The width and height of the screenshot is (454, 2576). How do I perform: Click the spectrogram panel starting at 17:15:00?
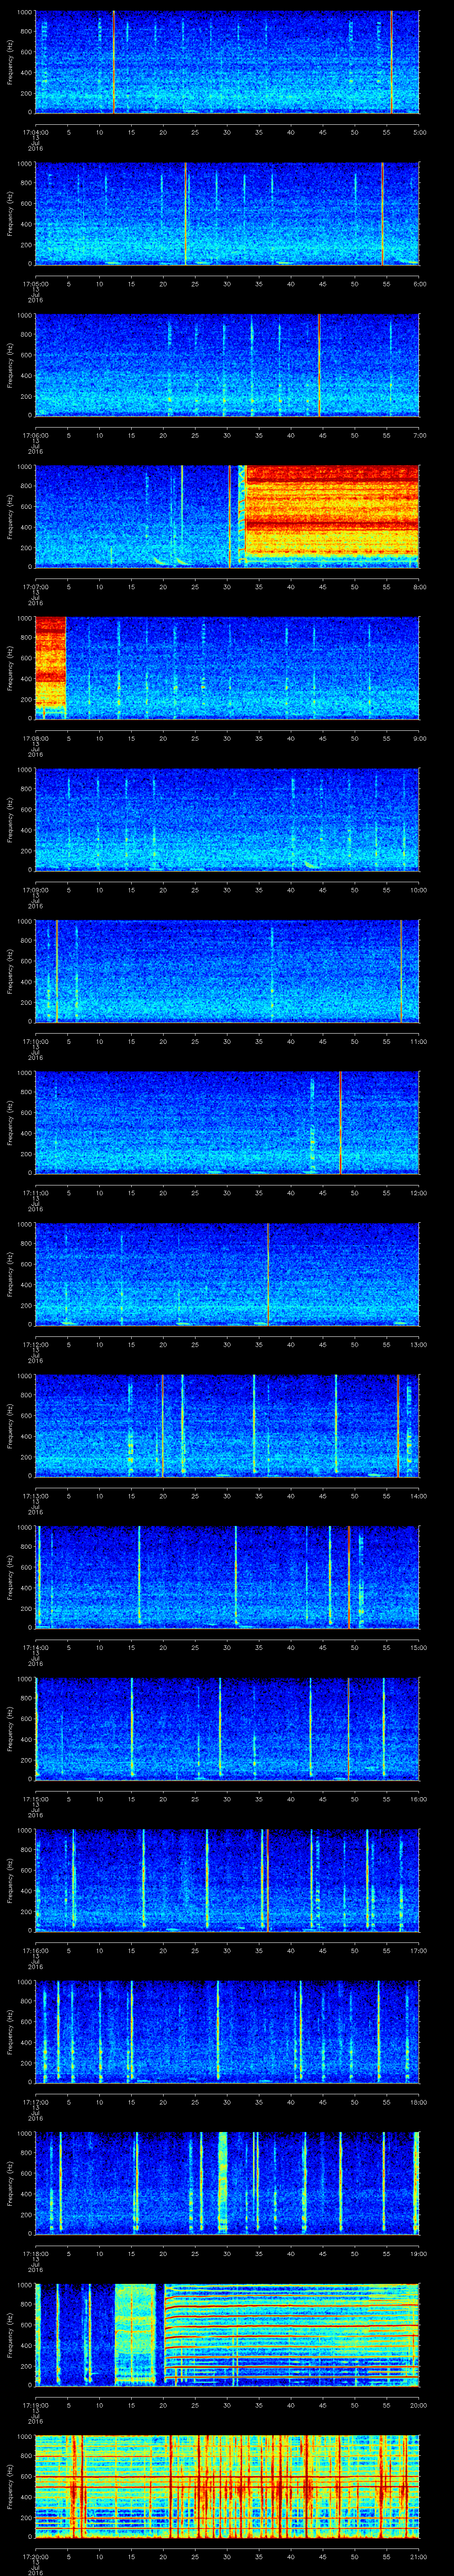(227, 1729)
